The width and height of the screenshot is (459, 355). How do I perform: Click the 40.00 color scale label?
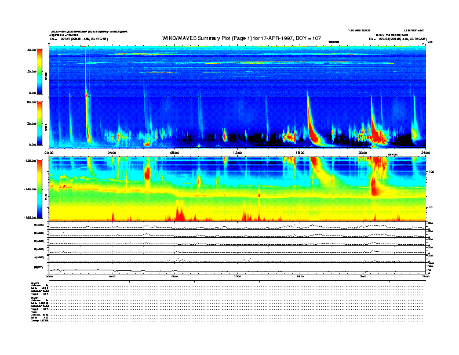[31, 50]
